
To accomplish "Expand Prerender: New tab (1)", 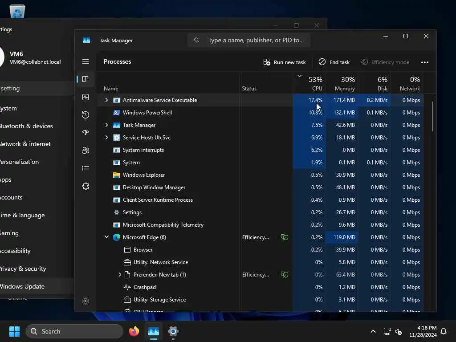I will pos(119,274).
